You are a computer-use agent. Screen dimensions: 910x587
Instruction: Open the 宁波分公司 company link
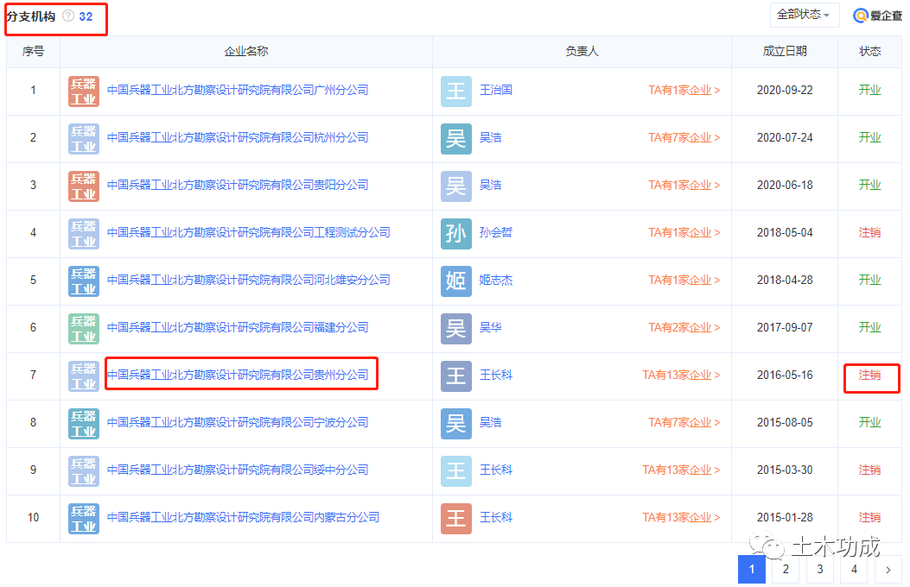point(238,422)
